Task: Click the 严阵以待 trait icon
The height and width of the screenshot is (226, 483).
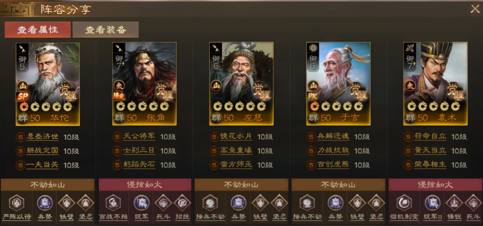Action: tap(17, 203)
